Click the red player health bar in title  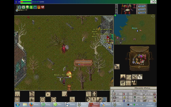tap(26, 2)
